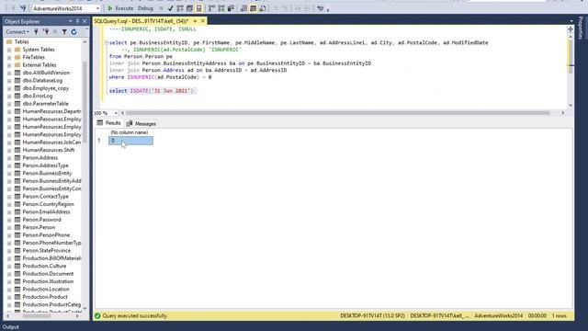The width and height of the screenshot is (588, 331).
Task: Uncomment the selected lines icon
Action: [x=285, y=8]
